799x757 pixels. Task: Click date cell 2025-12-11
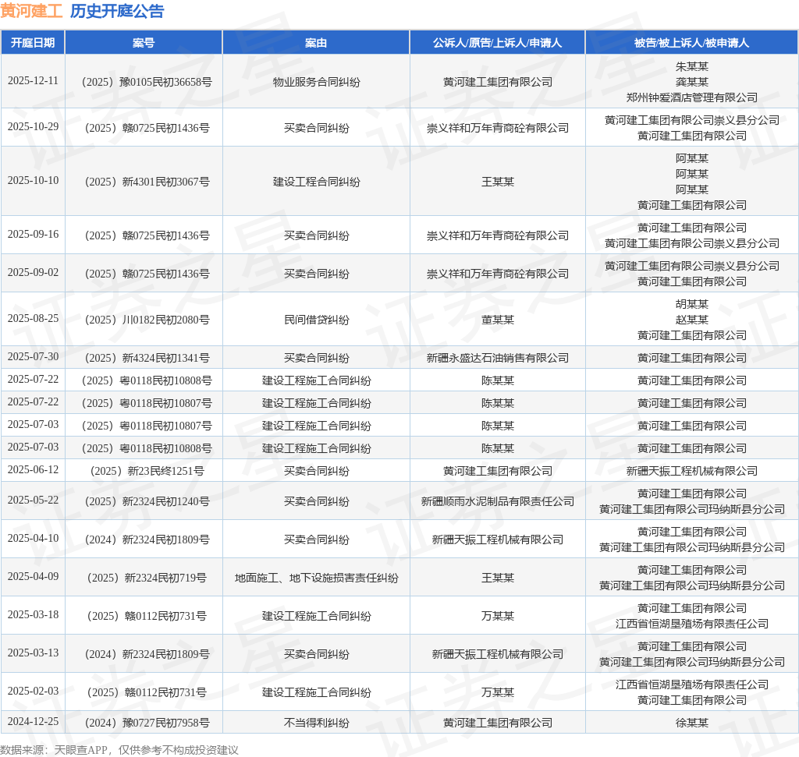(33, 81)
